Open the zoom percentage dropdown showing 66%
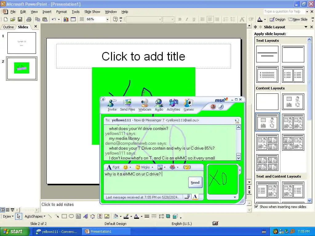Screen dimensions: 315x236 tap(107, 19)
